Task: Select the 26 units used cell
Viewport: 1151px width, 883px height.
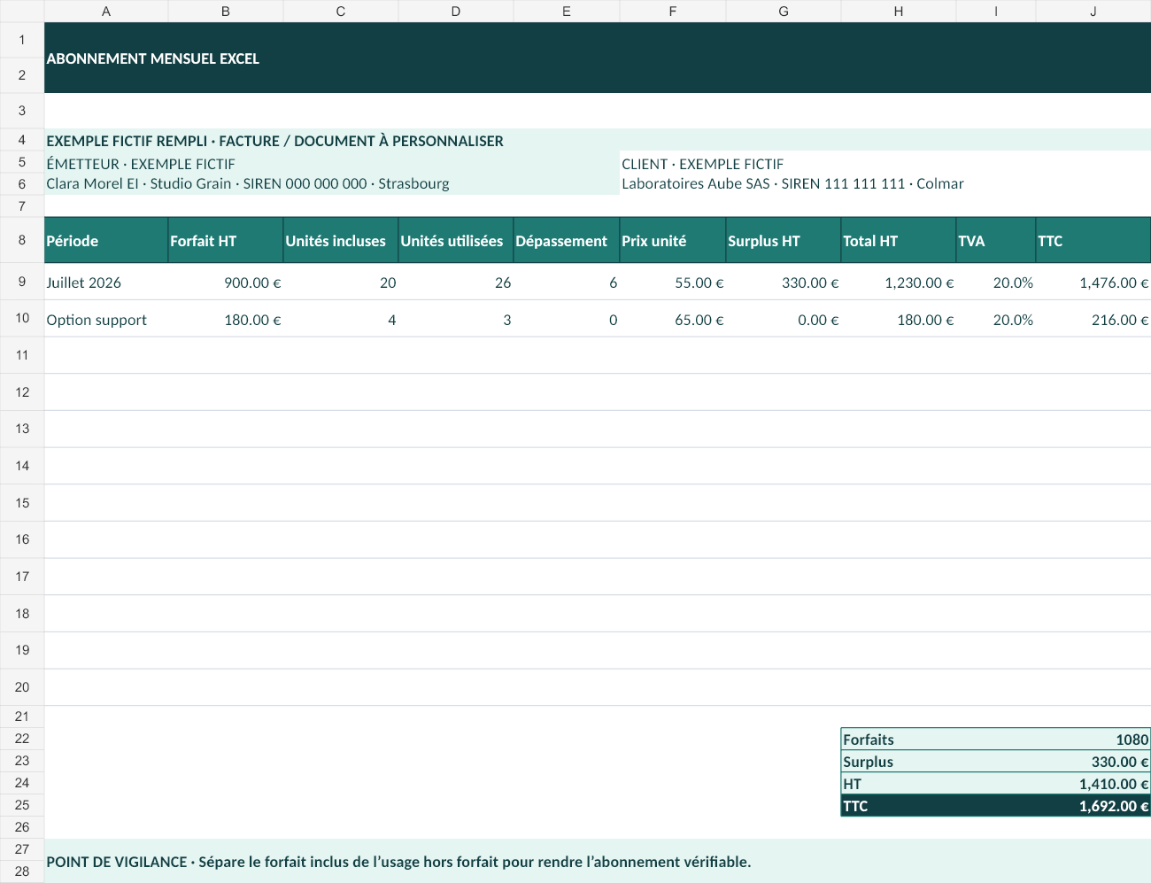Action: tap(456, 282)
